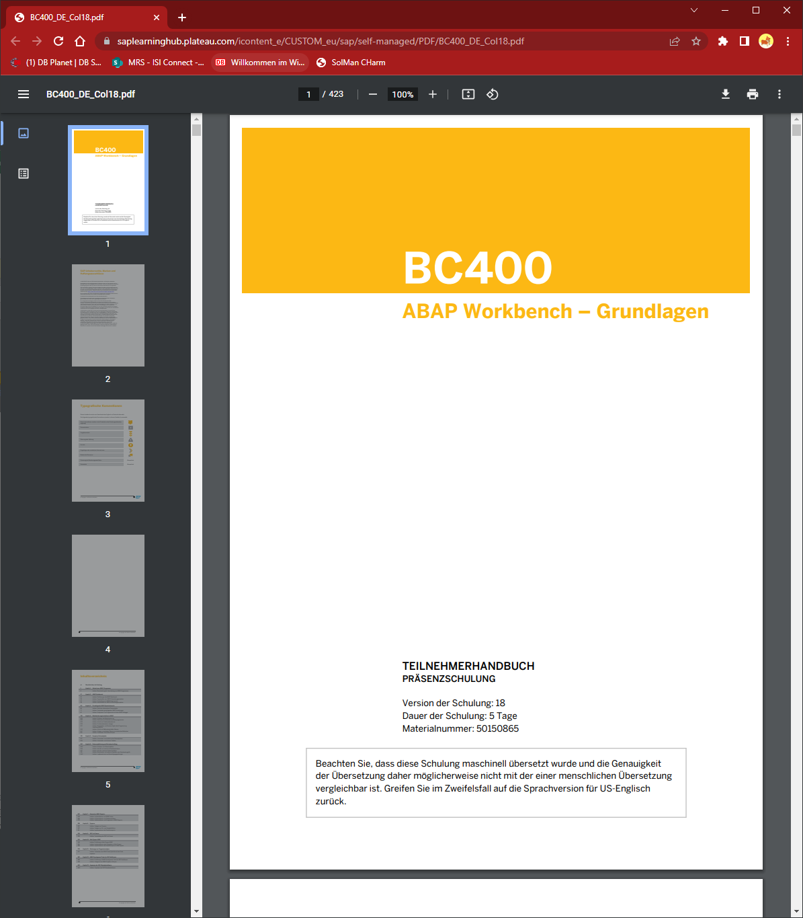Click the Version der Schulung: 18 line
This screenshot has height=918, width=803.
454,703
